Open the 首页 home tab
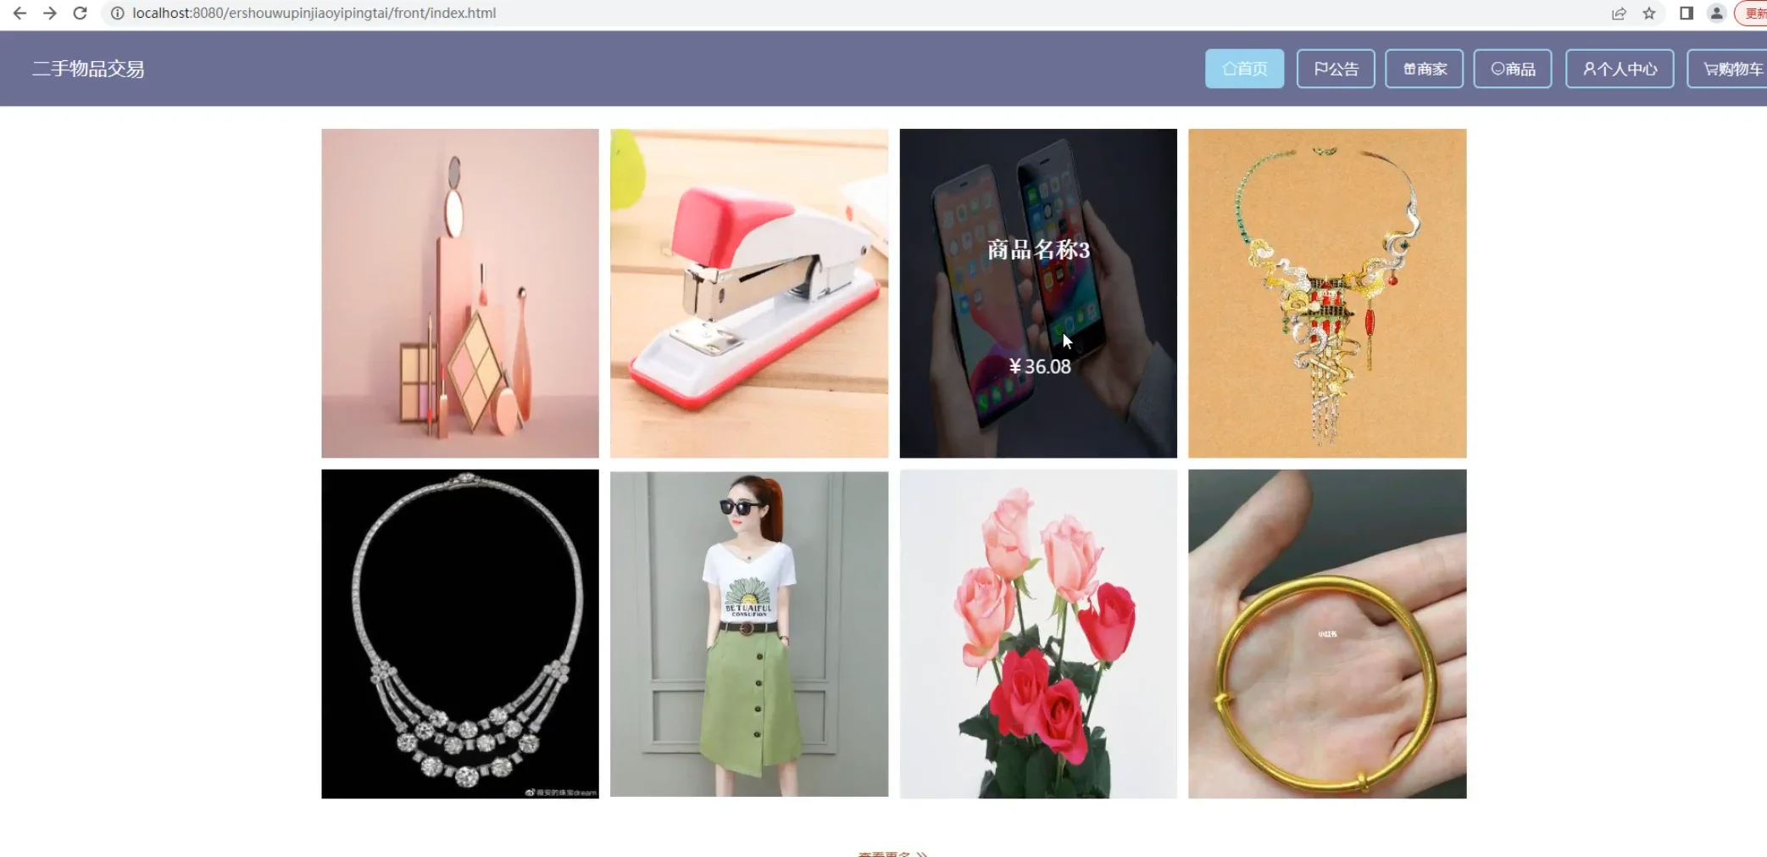The image size is (1767, 857). pos(1244,69)
